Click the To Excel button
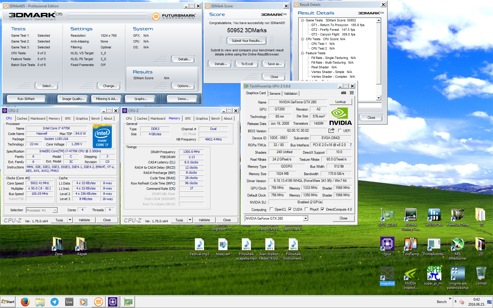The height and width of the screenshot is (308, 493). pos(247,64)
